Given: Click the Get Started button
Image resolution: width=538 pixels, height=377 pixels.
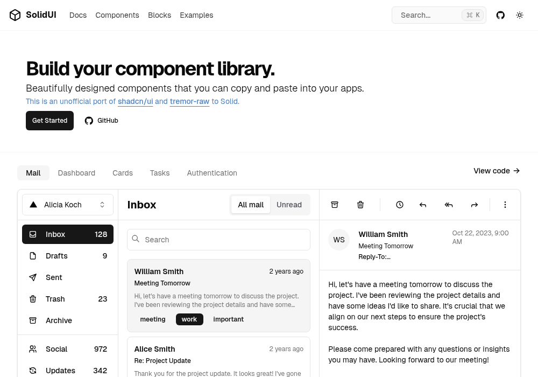Looking at the screenshot, I should point(49,121).
